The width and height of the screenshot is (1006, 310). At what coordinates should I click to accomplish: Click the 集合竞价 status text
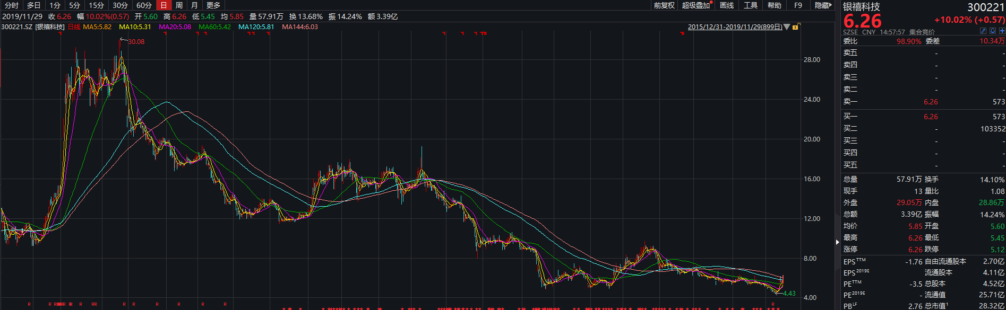[922, 32]
